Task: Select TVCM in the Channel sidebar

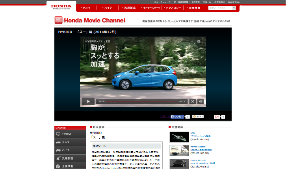Action: 70,134
